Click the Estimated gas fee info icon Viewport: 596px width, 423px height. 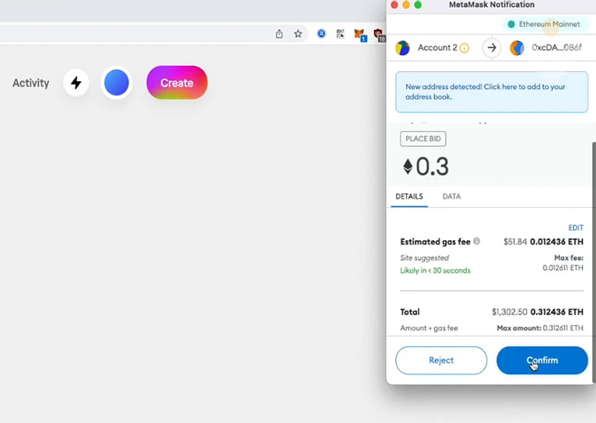[x=476, y=241]
